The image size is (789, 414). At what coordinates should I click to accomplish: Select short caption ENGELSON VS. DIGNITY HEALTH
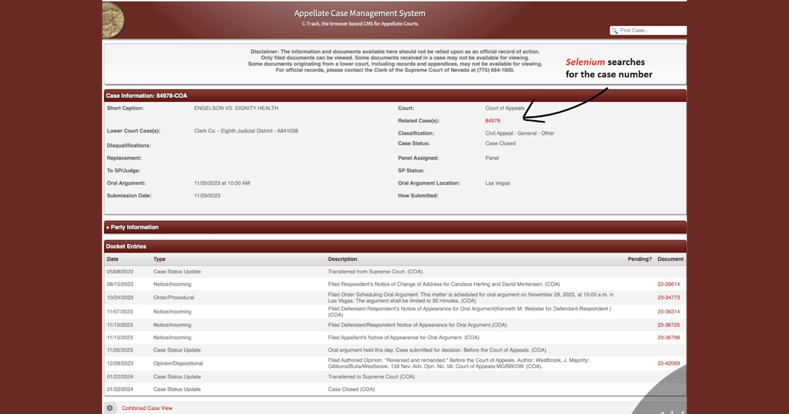[236, 108]
